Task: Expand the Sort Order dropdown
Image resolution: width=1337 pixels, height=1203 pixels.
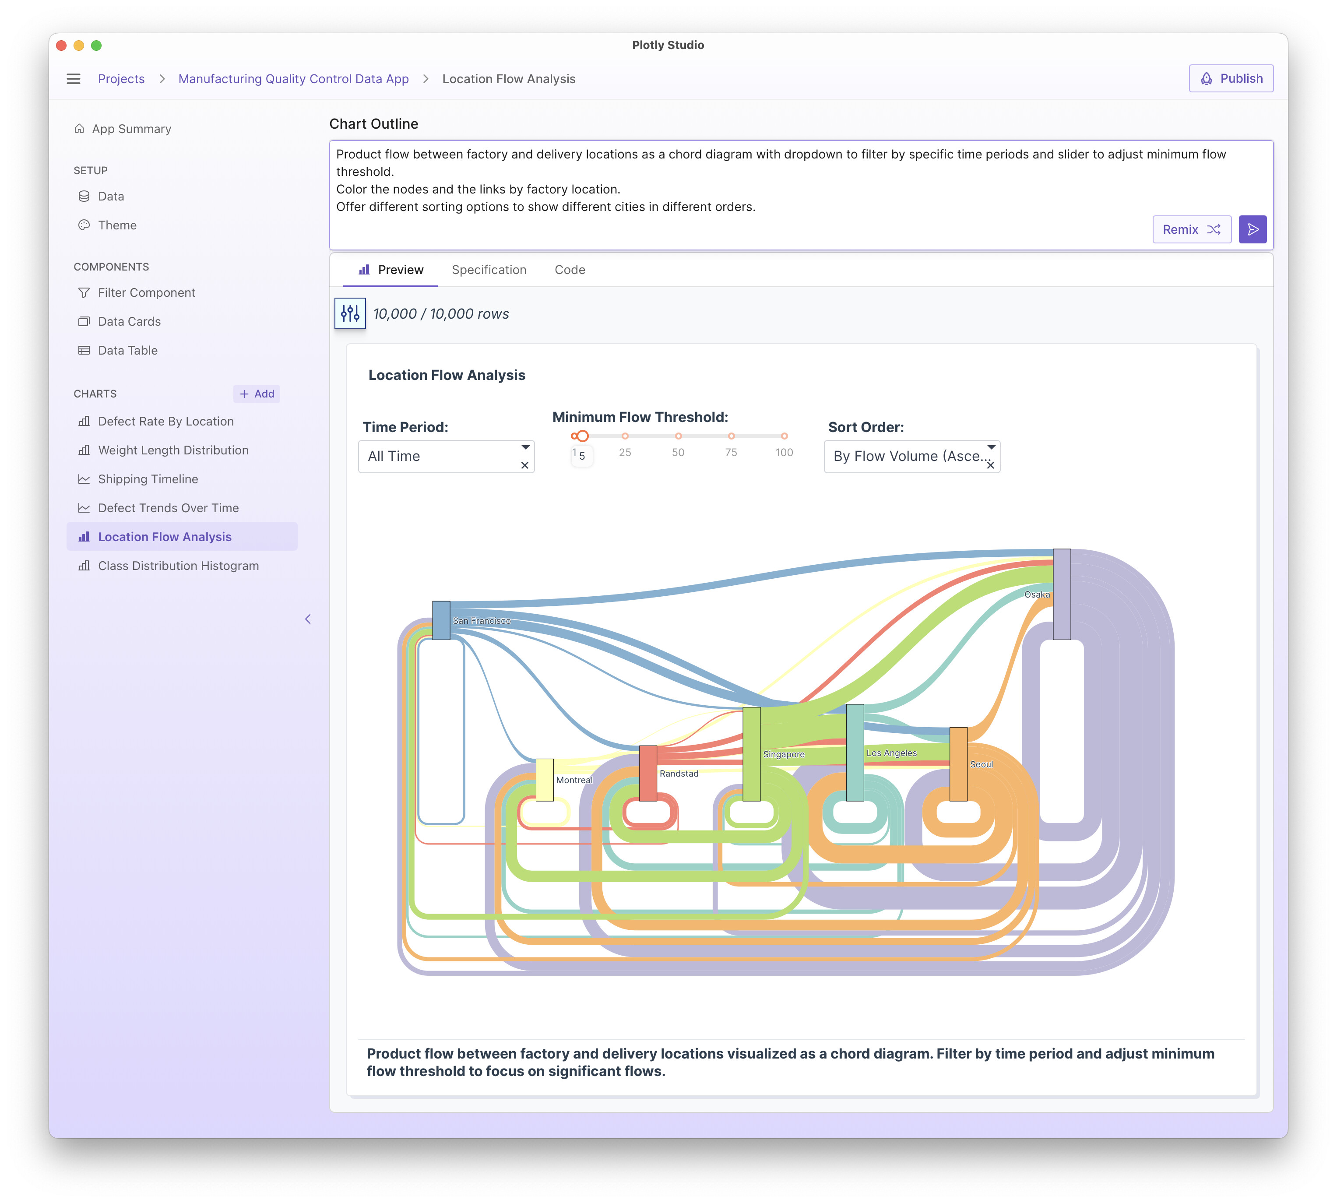Action: point(905,456)
